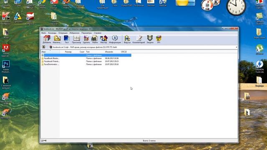Click the Добавить (Add) toolbar icon
The height and width of the screenshot is (150, 267).
pyautogui.click(x=47, y=40)
